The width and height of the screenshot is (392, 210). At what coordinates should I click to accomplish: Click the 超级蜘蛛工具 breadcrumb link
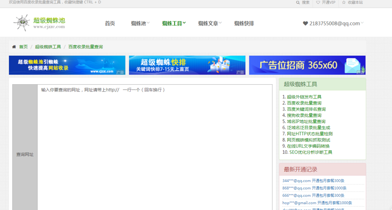coord(48,47)
